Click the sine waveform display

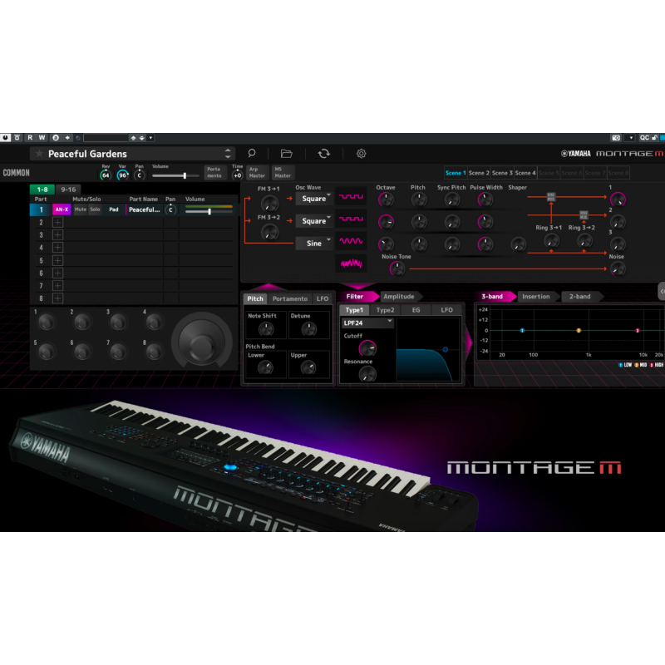coord(351,241)
